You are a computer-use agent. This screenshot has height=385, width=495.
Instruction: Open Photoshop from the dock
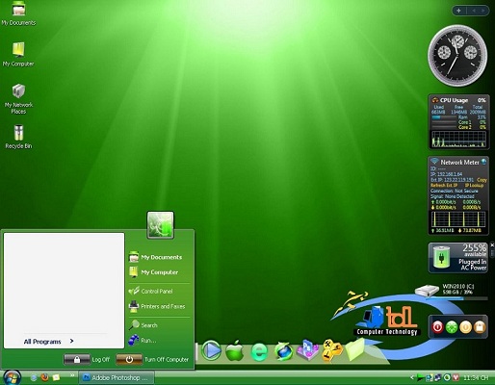[x=307, y=349]
